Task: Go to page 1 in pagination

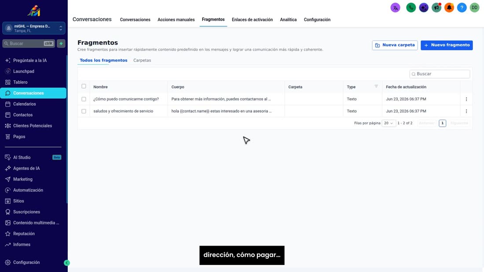Action: (x=442, y=123)
